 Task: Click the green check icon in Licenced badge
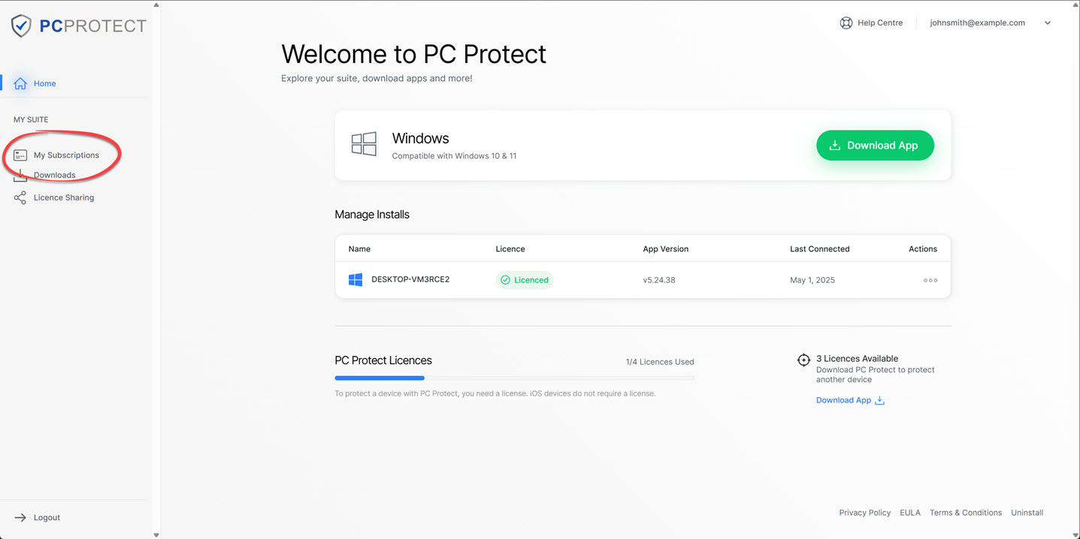point(506,280)
